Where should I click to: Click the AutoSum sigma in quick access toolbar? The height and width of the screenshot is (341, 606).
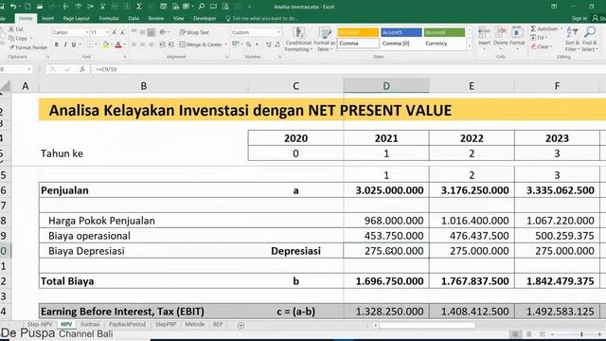[139, 7]
